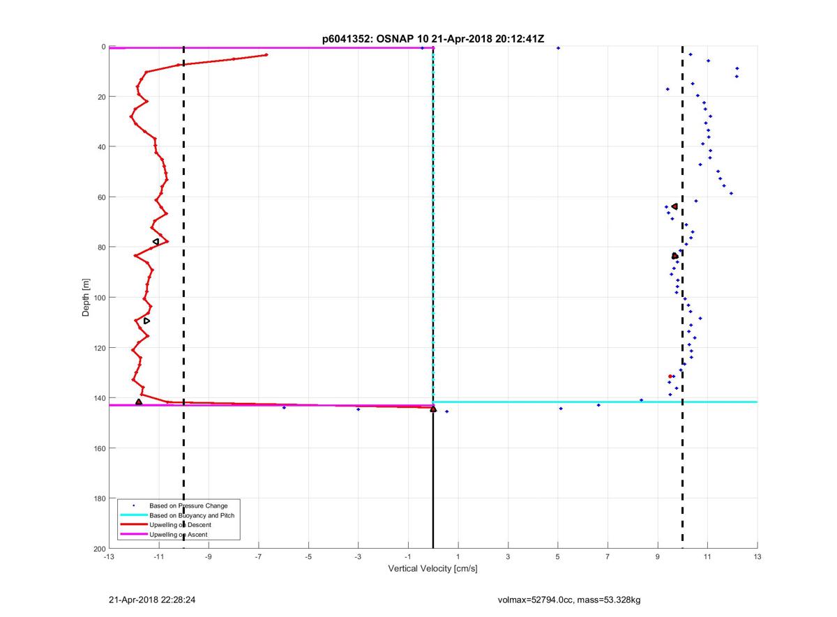This screenshot has height=617, width=837.
Task: Click x-axis tick label '11'
Action: click(x=707, y=557)
